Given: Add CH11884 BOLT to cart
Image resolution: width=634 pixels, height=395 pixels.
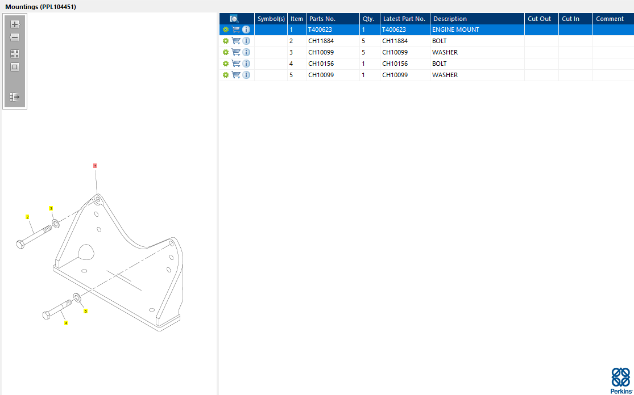Looking at the screenshot, I should tap(236, 41).
